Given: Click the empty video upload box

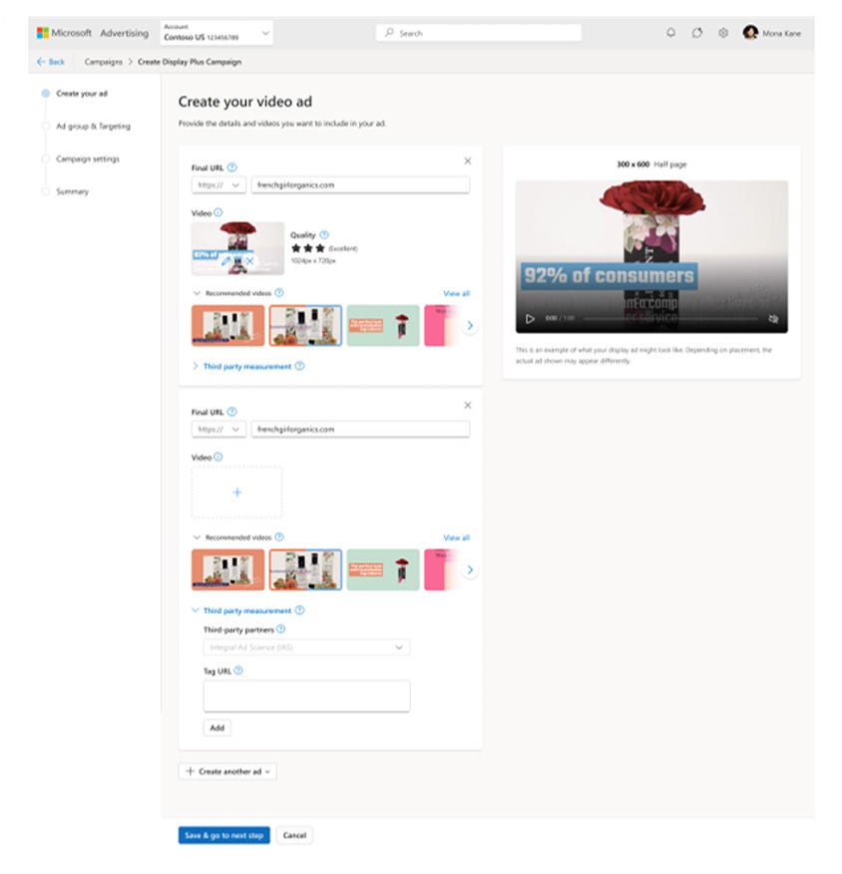Looking at the screenshot, I should pyautogui.click(x=236, y=492).
